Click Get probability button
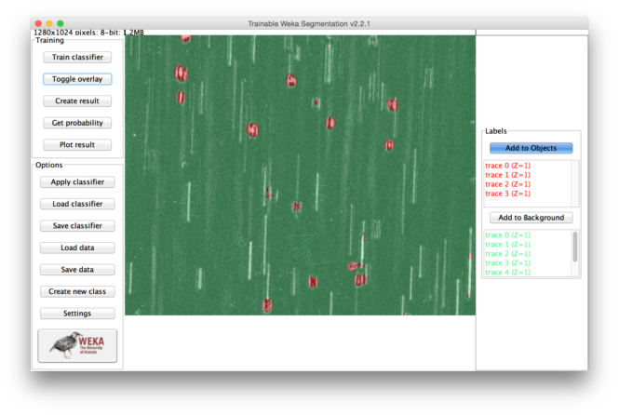The image size is (619, 415). (77, 123)
